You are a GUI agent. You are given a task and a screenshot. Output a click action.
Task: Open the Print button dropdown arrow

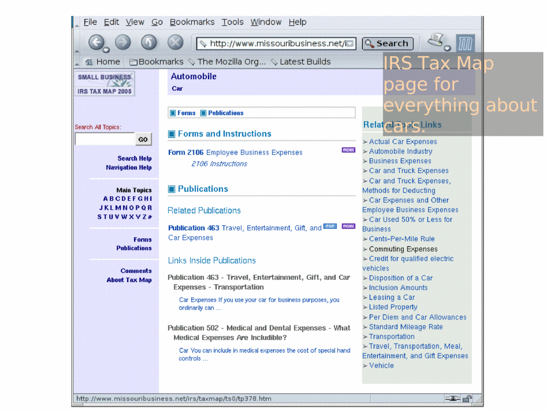[447, 48]
